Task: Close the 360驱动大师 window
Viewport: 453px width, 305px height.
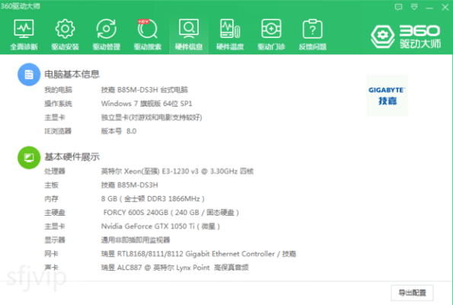Action: [x=445, y=7]
